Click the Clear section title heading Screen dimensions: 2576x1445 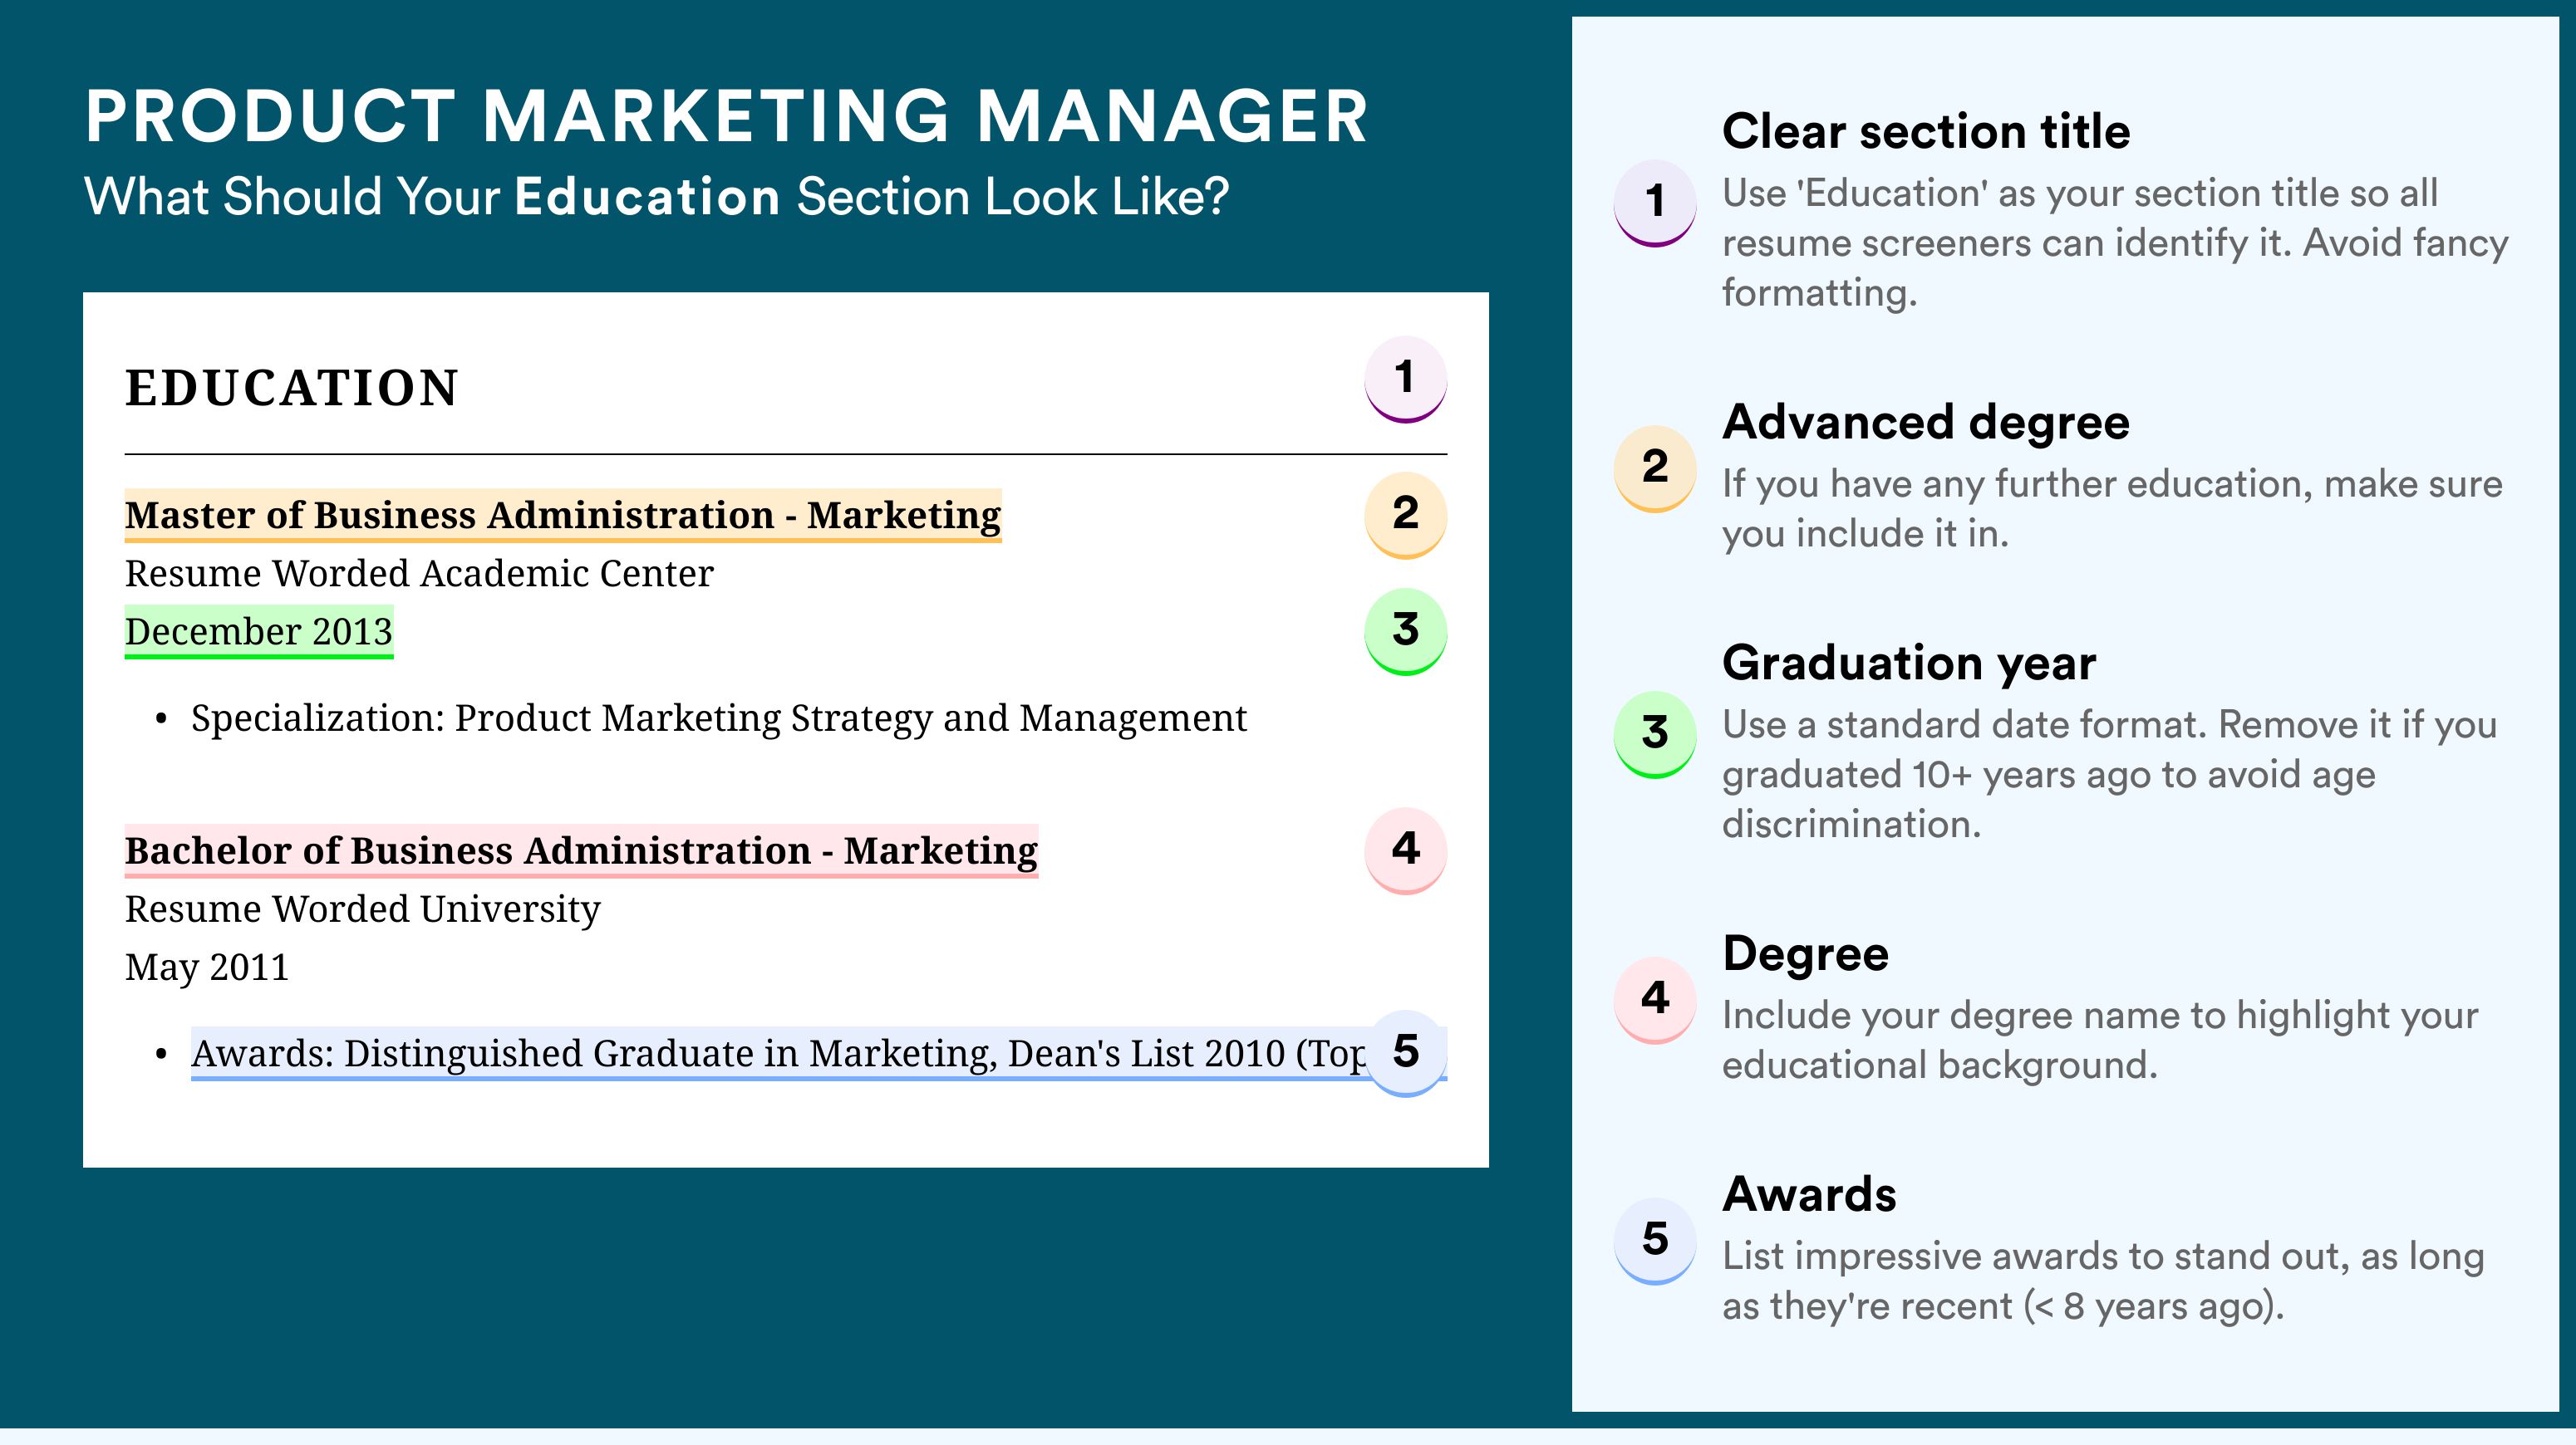[1925, 131]
